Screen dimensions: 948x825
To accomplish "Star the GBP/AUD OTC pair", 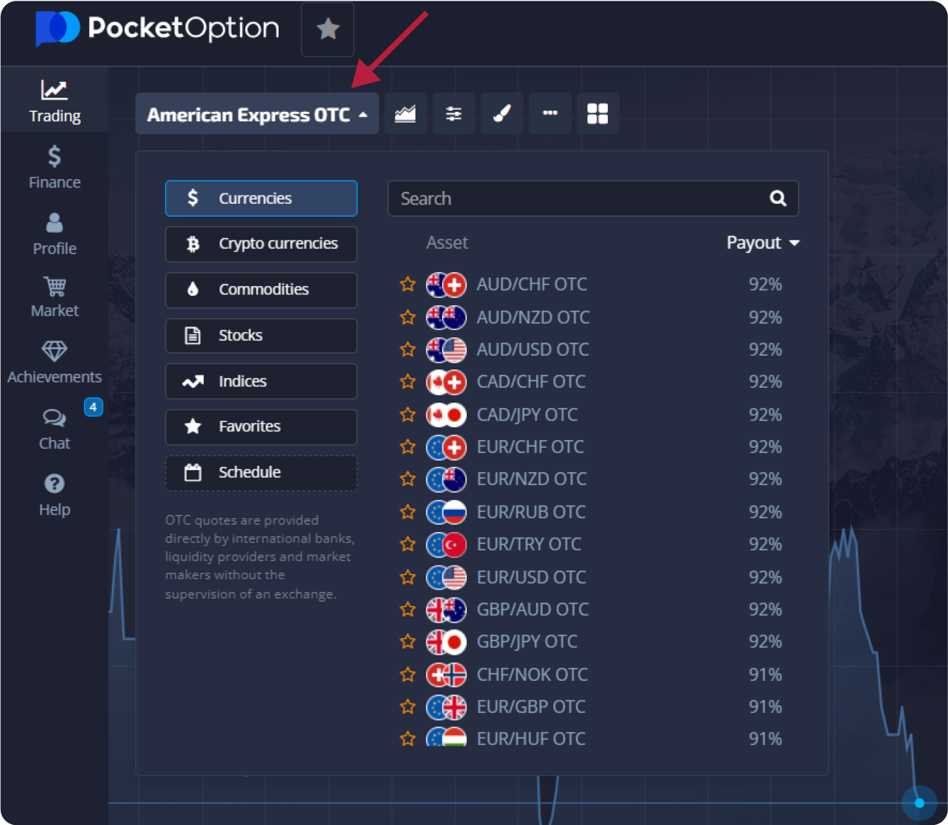I will click(x=408, y=610).
